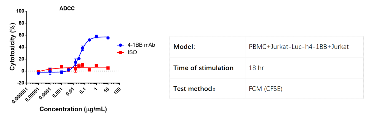370x128 pixels.
Task: Click the blue data point at 0.00001 μg/mL
Action: click(39, 73)
